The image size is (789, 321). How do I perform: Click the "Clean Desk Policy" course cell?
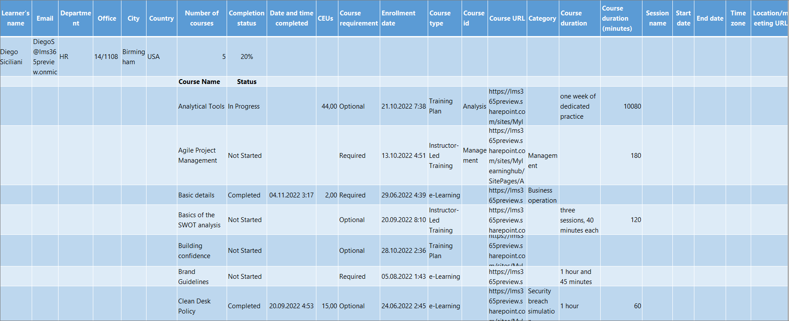coord(194,306)
